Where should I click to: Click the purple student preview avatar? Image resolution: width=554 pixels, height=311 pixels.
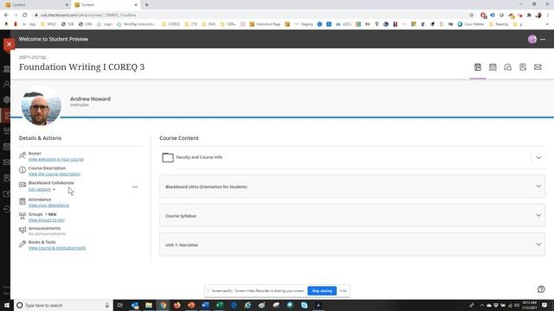point(532,39)
